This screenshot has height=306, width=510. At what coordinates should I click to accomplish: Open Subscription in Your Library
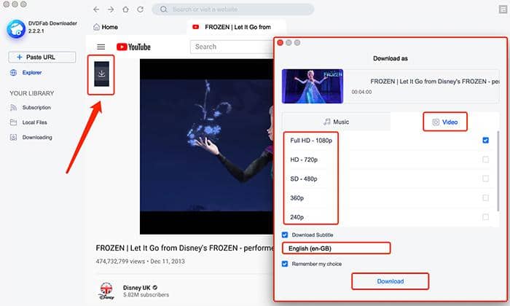36,107
